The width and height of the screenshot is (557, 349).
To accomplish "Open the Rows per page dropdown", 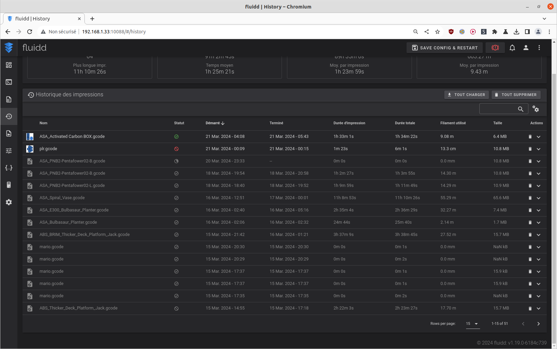I will [473, 324].
